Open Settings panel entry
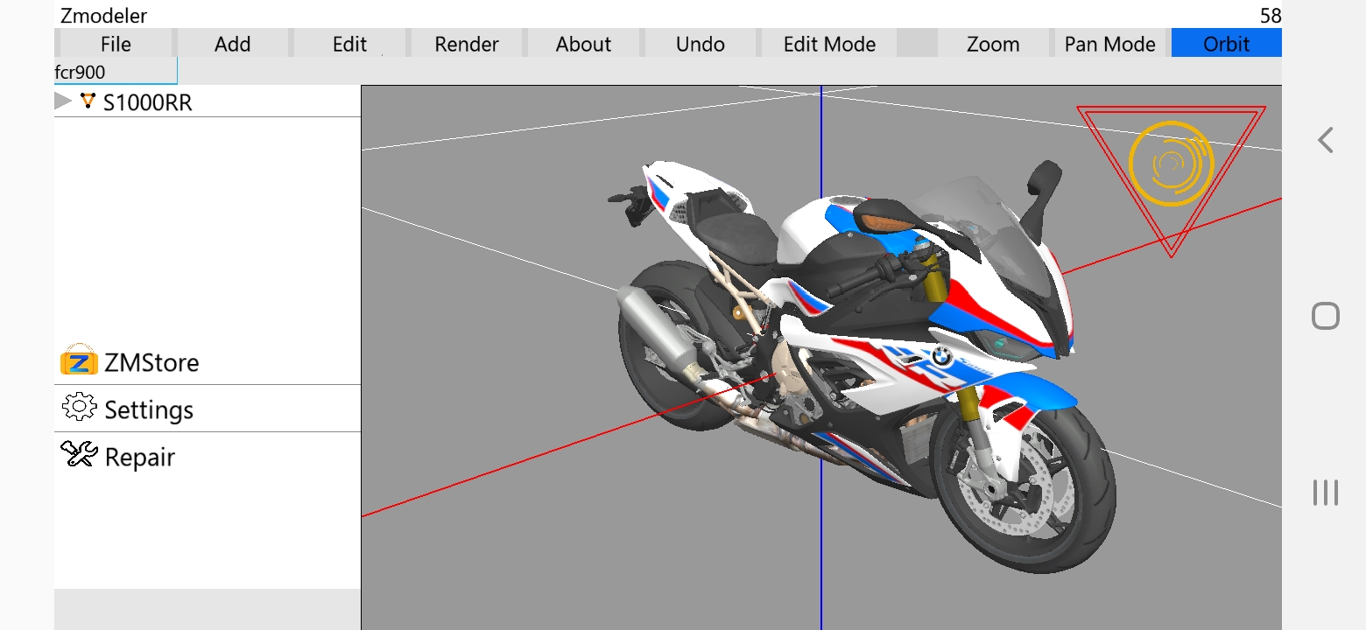This screenshot has width=1366, height=630. click(208, 409)
